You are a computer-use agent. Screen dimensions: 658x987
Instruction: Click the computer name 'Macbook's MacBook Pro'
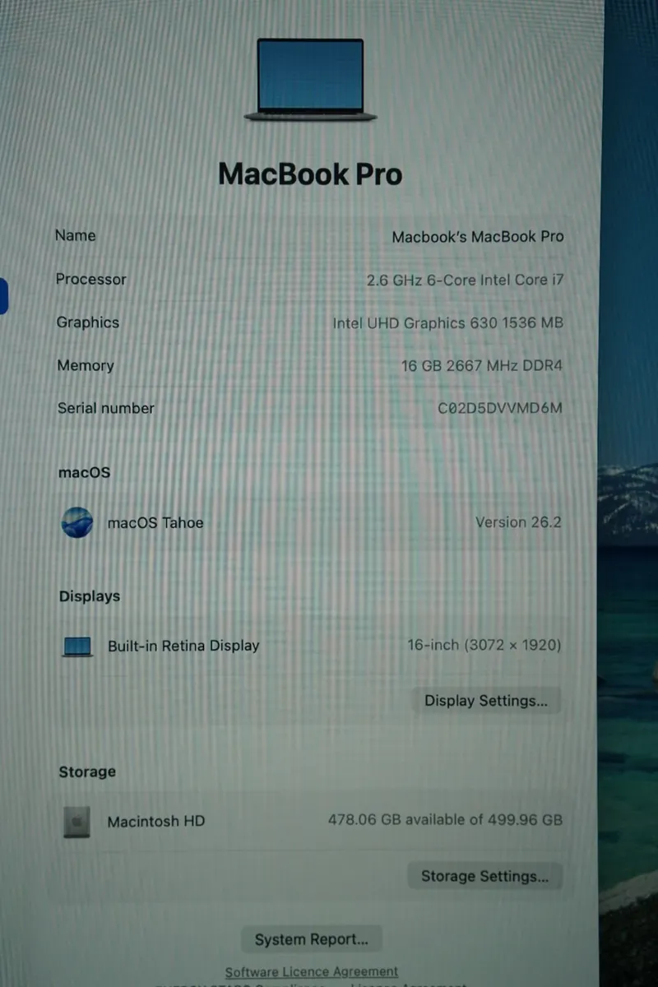[478, 237]
